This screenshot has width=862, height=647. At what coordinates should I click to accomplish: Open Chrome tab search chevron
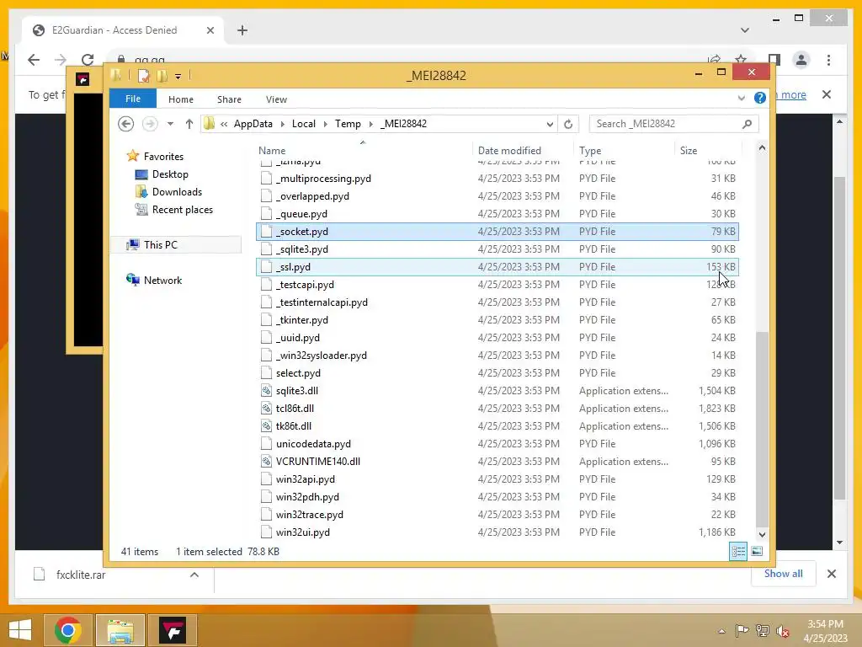(x=745, y=30)
